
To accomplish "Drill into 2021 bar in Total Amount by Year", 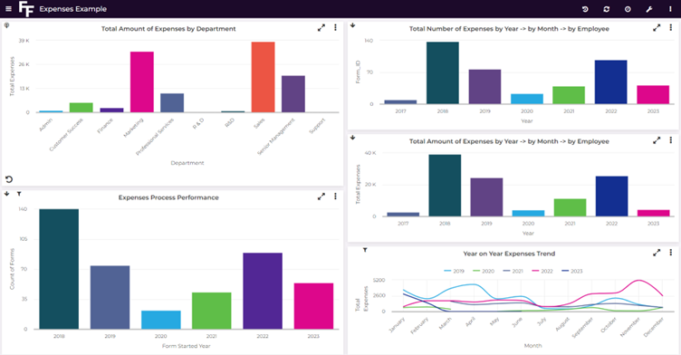I will pyautogui.click(x=570, y=207).
